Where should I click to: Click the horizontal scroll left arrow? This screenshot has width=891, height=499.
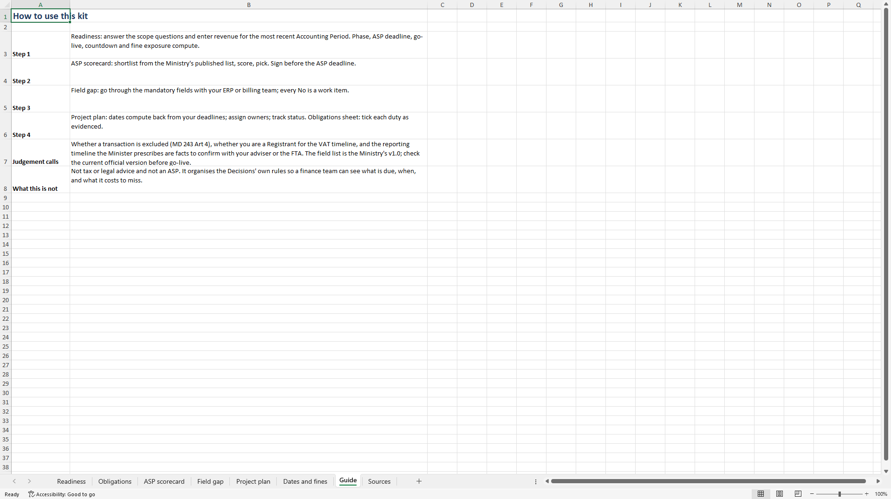tap(547, 481)
